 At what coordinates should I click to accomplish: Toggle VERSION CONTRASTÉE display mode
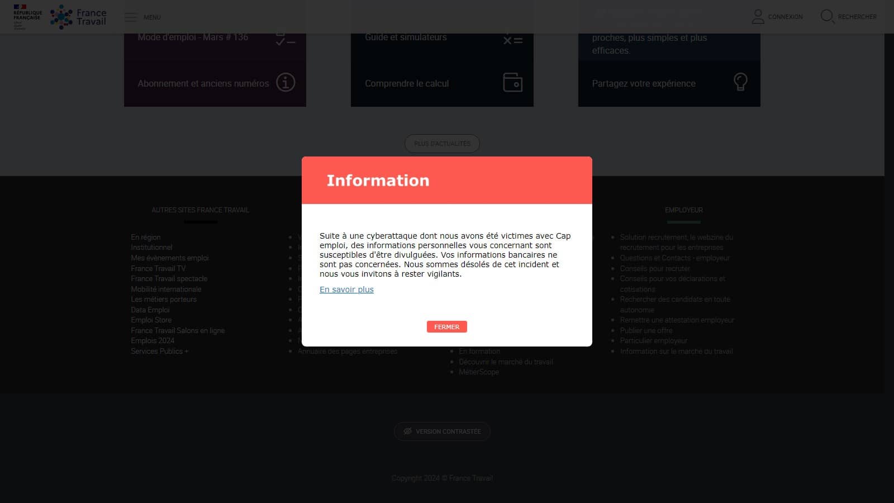click(x=442, y=431)
